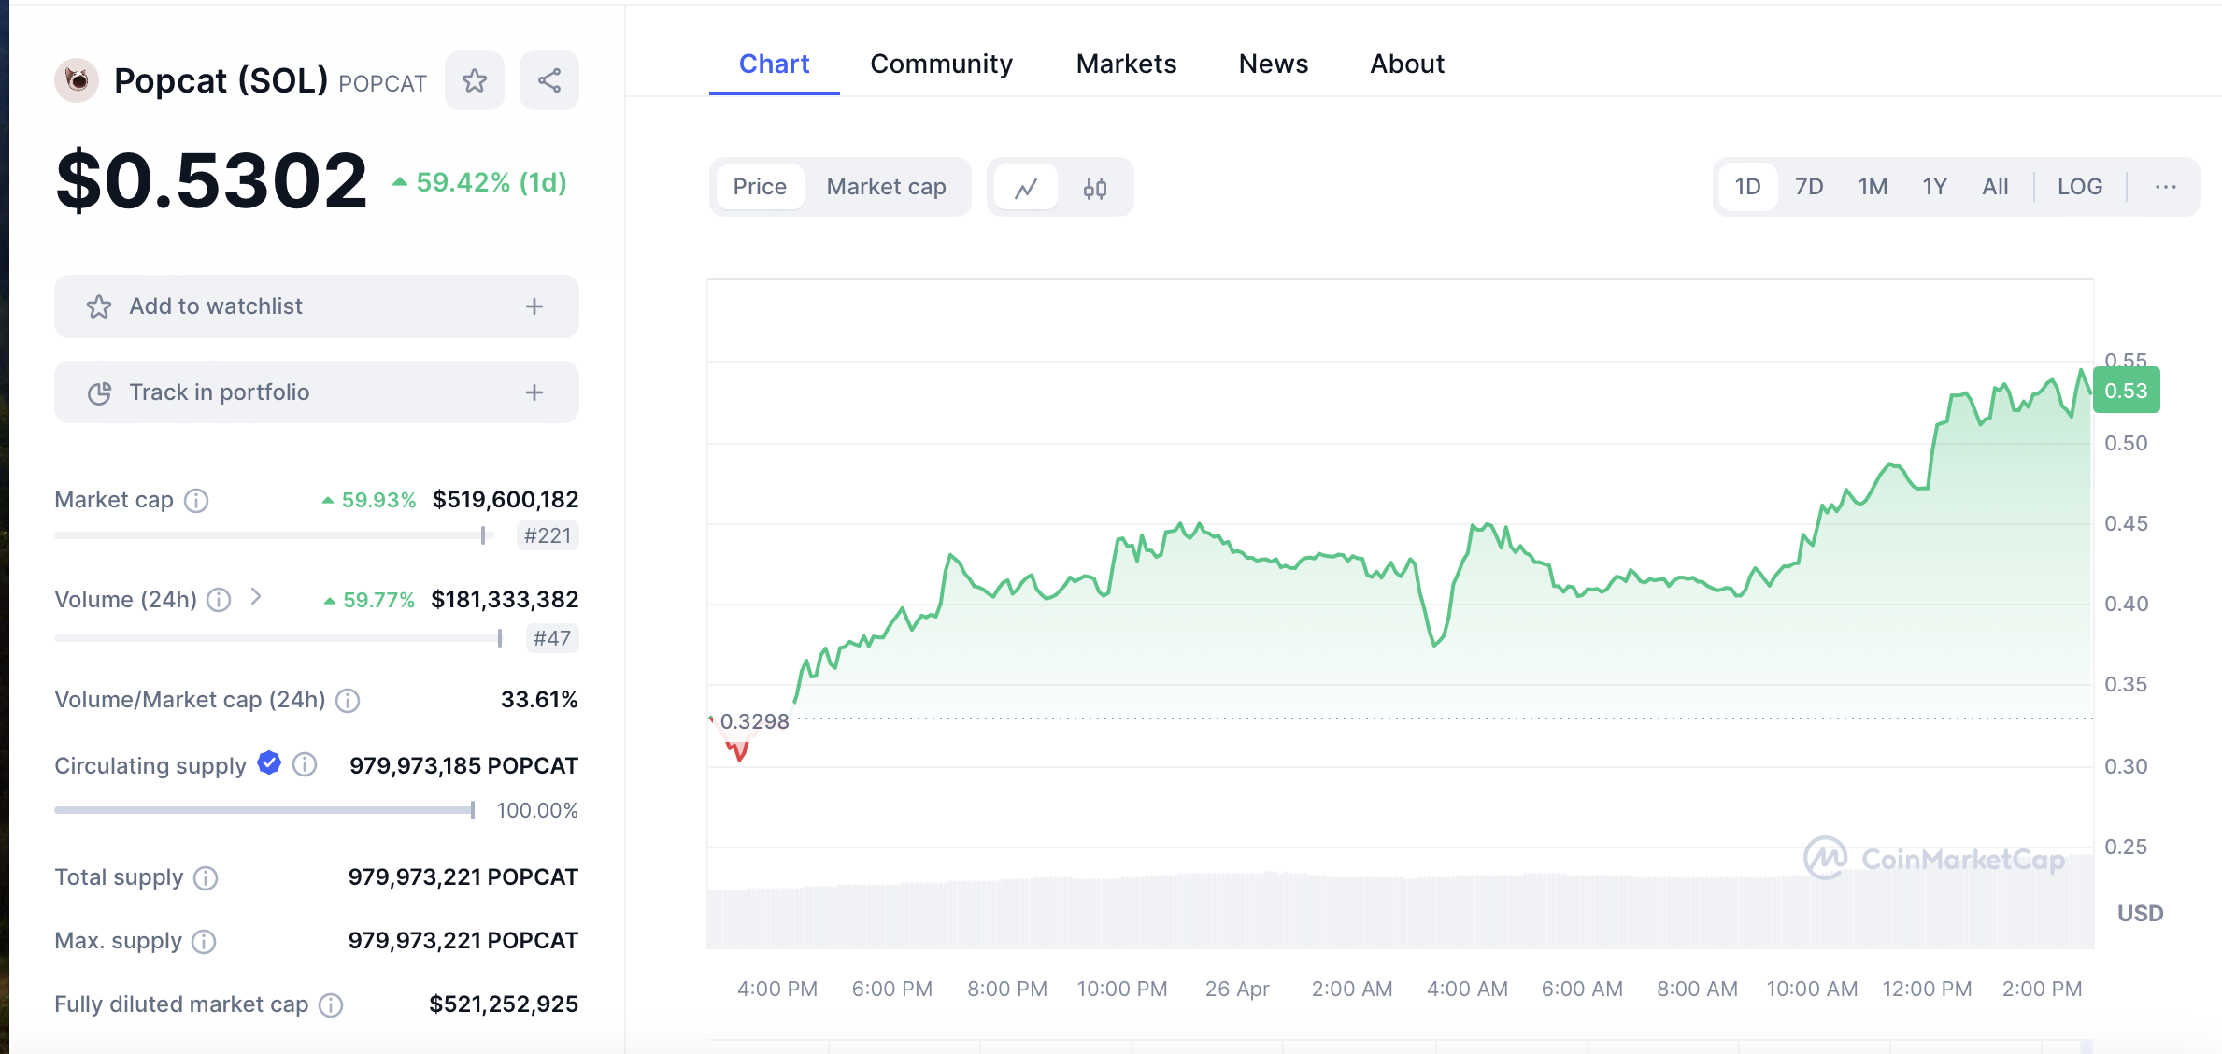Image resolution: width=2222 pixels, height=1054 pixels.
Task: Click the star favorite icon beside POPCAT
Action: [475, 81]
